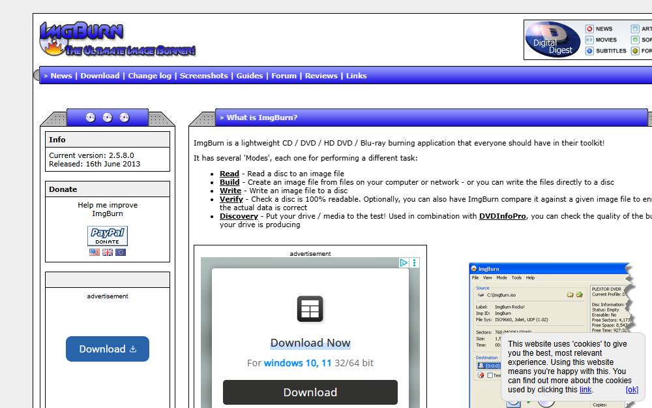Click the 'windows 10, 11' text in the ad

tap(297, 363)
